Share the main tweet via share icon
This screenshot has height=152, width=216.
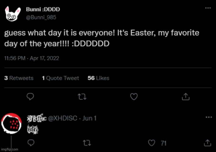click(x=185, y=97)
